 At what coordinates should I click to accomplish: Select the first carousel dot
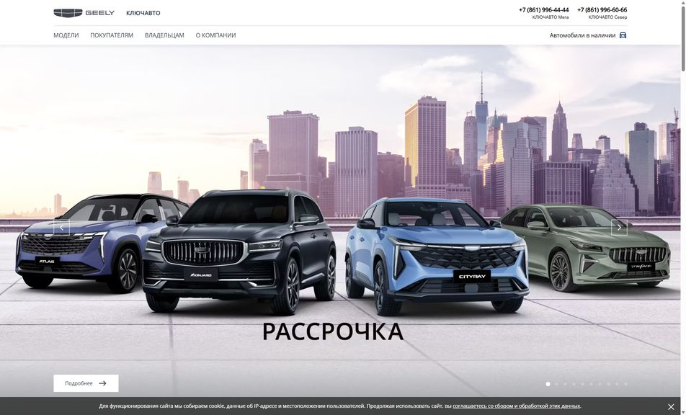pos(548,384)
